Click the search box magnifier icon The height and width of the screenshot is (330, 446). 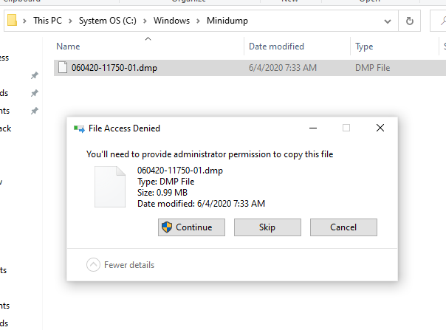click(x=443, y=21)
